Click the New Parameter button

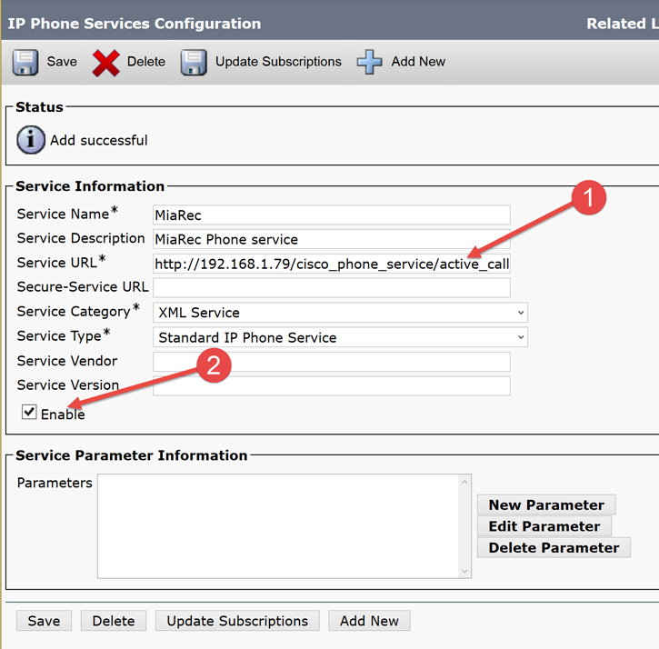(x=546, y=504)
